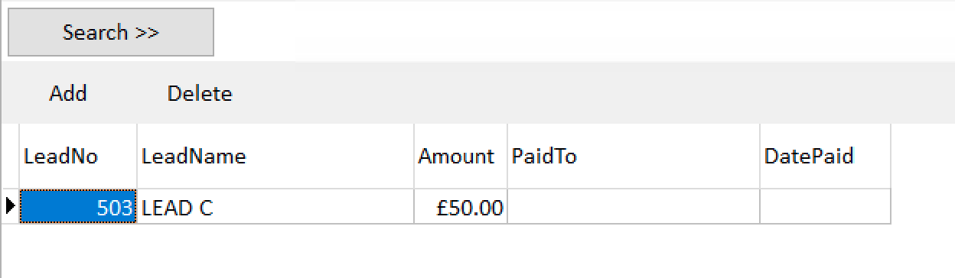Click the DatePaid column header
955x278 pixels.
pyautogui.click(x=826, y=157)
